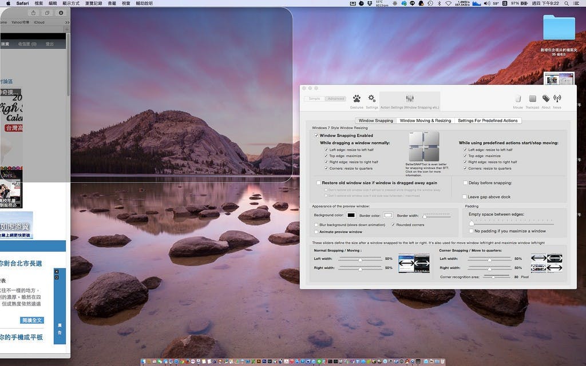This screenshot has width=586, height=366.
Task: Click the battery status icon
Action: 525,3
